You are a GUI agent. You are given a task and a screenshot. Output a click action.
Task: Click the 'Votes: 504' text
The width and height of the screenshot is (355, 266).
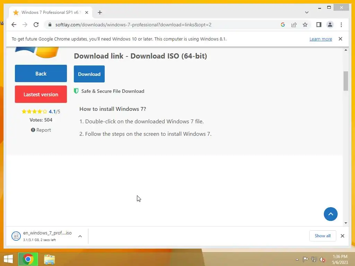[x=41, y=120]
